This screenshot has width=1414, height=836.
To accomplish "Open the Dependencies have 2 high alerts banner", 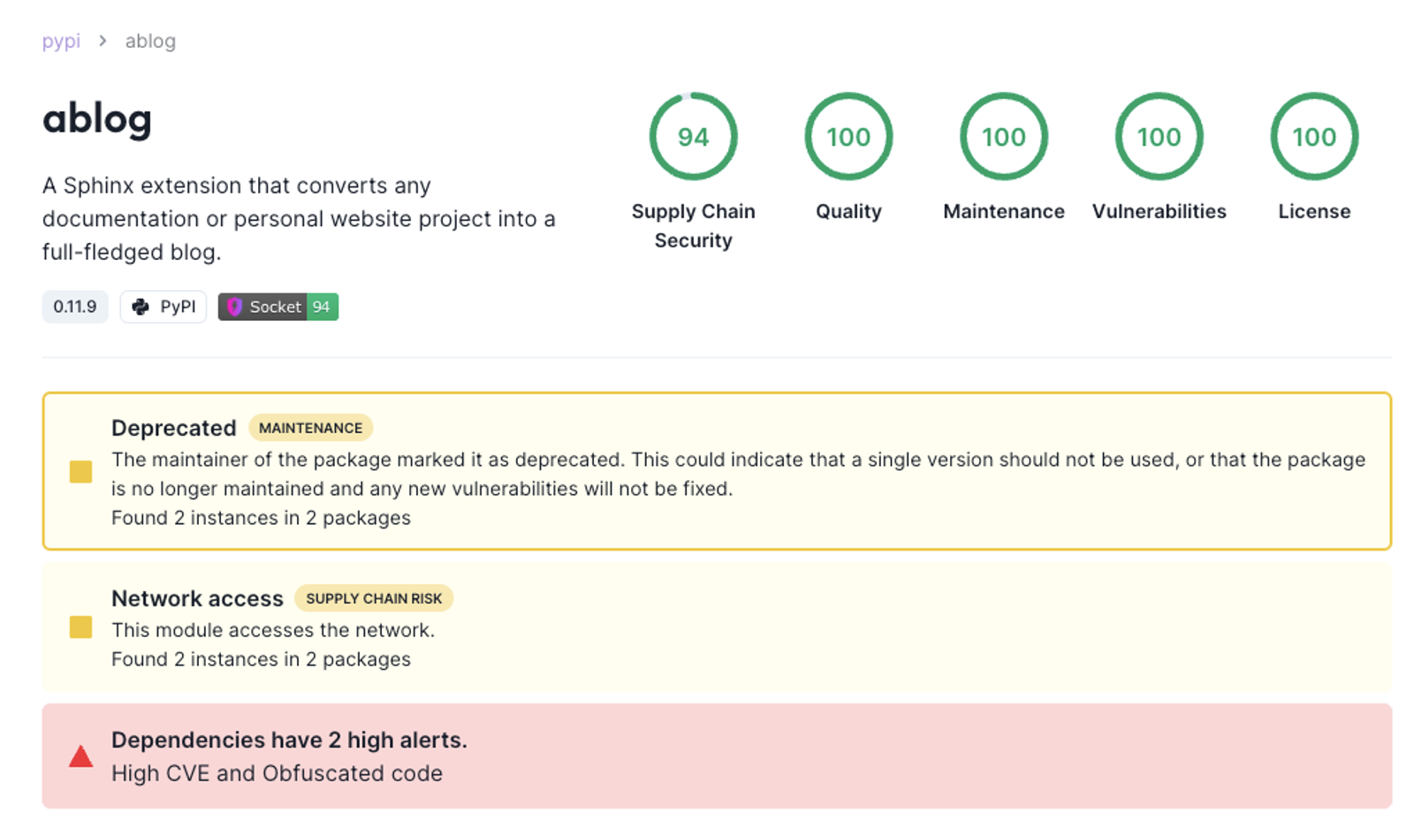I will click(717, 756).
